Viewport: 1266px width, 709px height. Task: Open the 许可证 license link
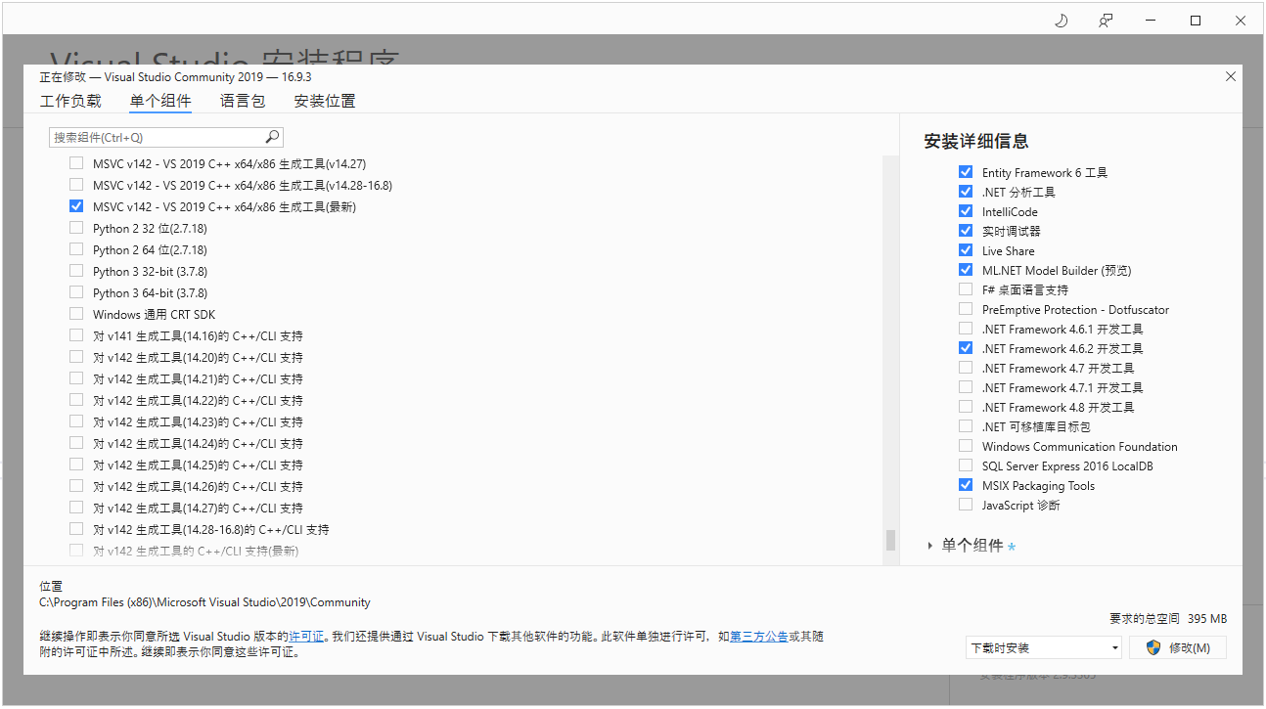pyautogui.click(x=306, y=637)
